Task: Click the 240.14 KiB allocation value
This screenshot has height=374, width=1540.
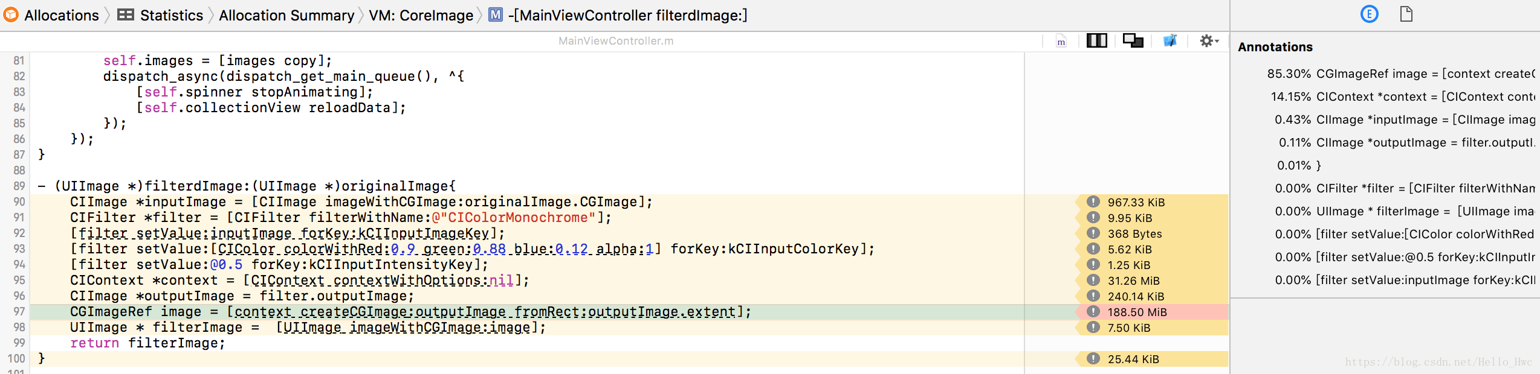Action: pos(1136,296)
